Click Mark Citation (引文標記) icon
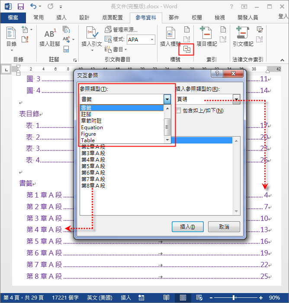Screen dimensions: 289x303 pos(243,37)
